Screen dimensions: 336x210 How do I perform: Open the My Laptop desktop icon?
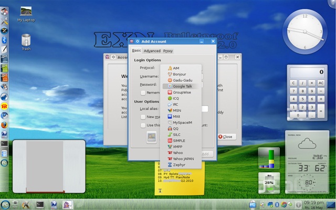click(x=26, y=14)
